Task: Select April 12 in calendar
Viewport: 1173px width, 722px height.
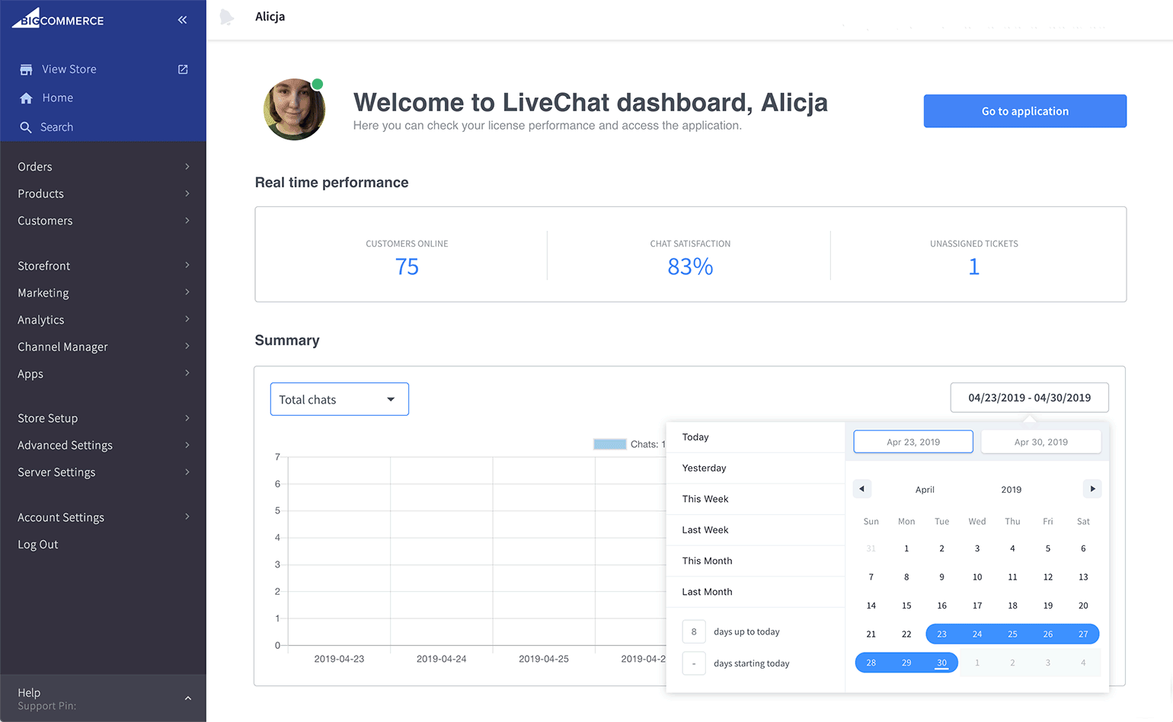Action: [x=1048, y=577]
